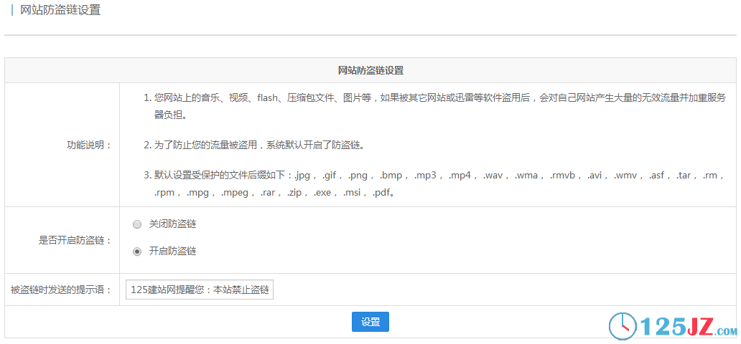
Task: Click the blue bar beside the page heading
Action: 12,10
